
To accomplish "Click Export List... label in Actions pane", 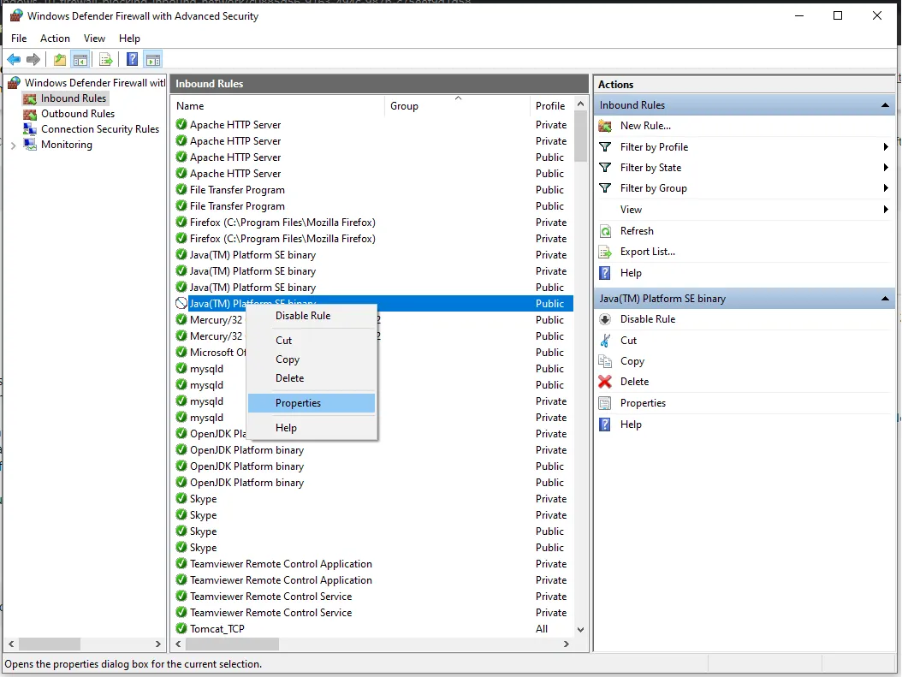I will coord(648,252).
